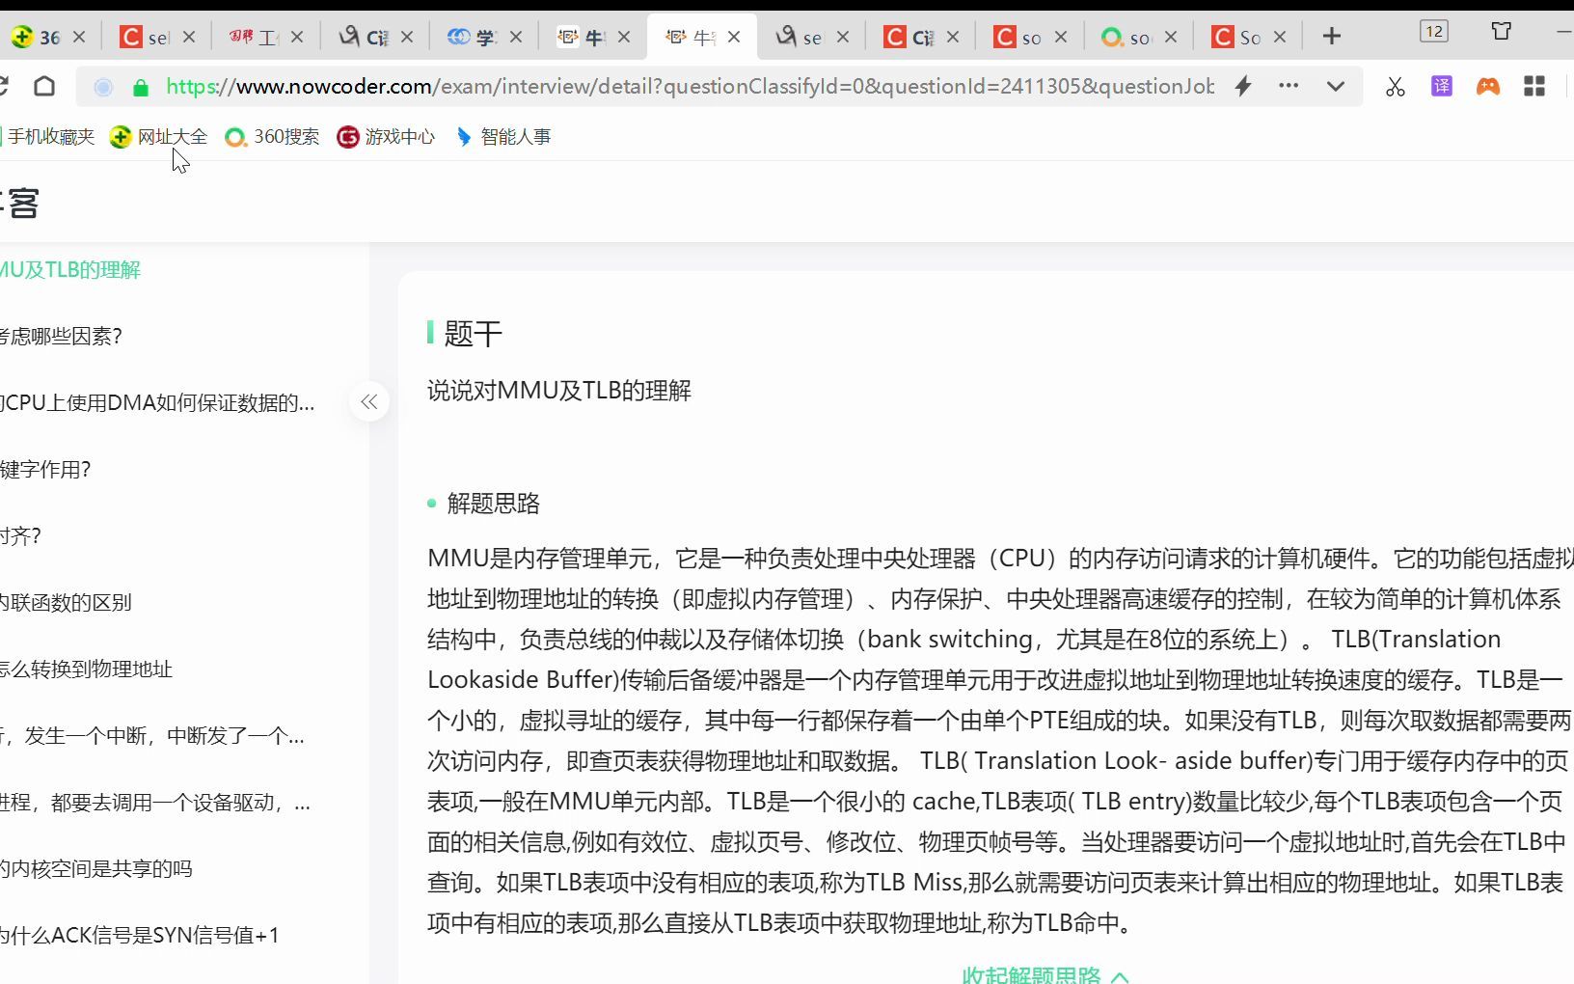Close the active nowcoder tab
The image size is (1574, 984).
click(734, 37)
